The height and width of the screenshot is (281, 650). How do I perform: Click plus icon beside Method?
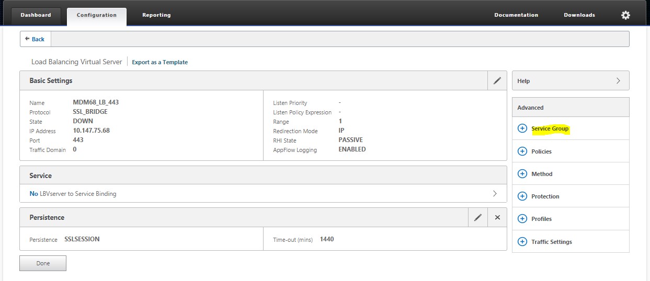[522, 174]
